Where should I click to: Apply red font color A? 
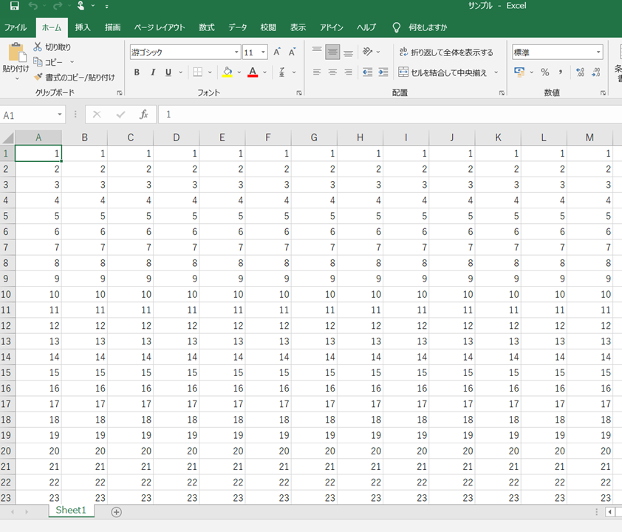click(x=253, y=72)
